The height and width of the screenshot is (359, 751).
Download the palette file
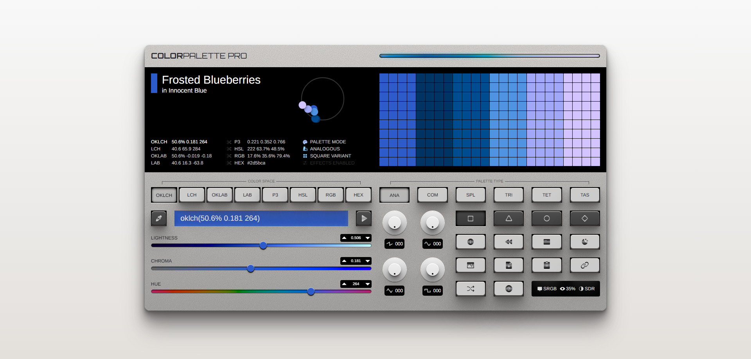point(508,265)
